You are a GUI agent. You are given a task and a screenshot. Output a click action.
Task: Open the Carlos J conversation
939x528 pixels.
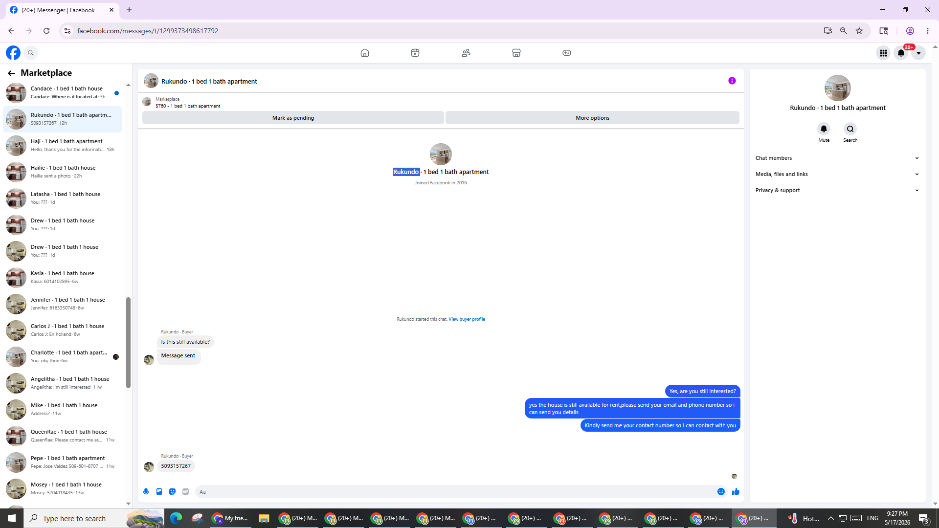63,330
